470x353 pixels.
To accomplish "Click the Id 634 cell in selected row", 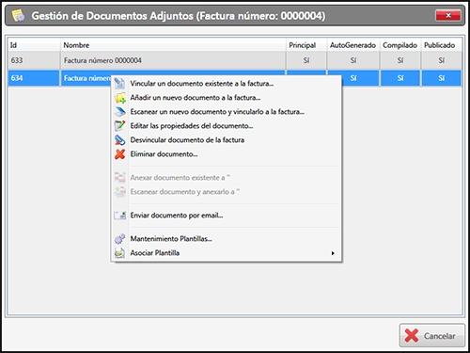I will (34, 78).
